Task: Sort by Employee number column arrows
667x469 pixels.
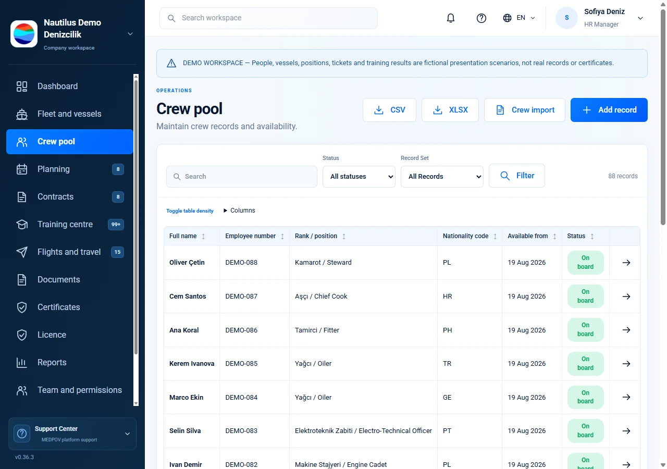Action: tap(282, 237)
